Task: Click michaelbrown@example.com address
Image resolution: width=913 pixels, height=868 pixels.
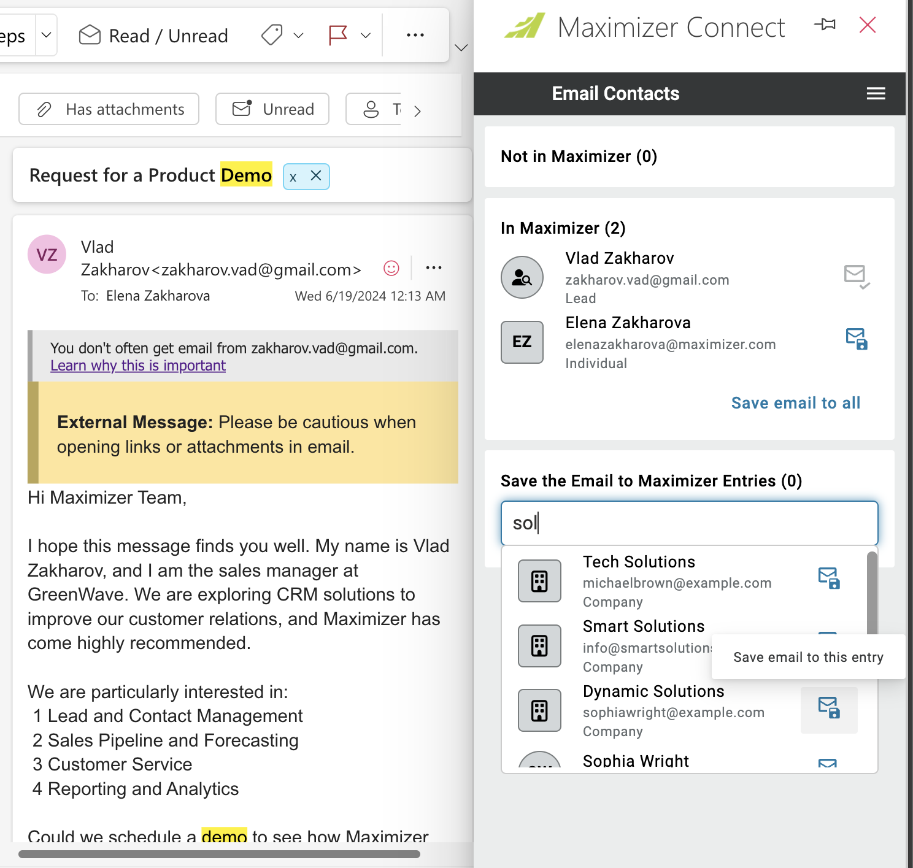Action: click(677, 583)
